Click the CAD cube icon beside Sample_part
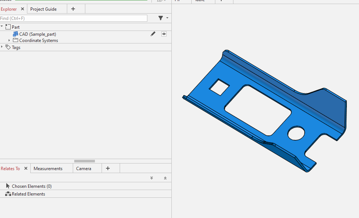Viewport: 359px width, 218px height. (16, 34)
